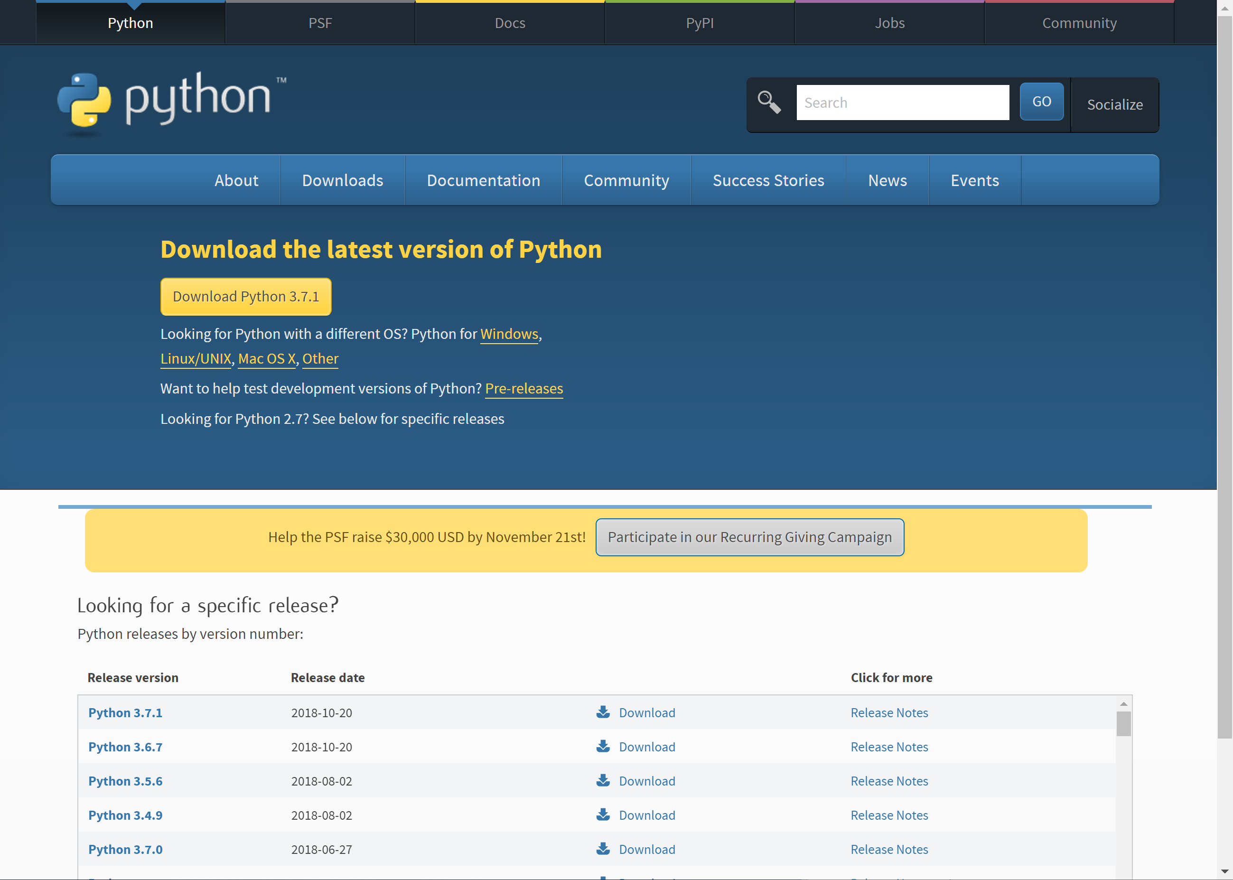Open Release Notes for Python 3.6.7

[x=889, y=747]
